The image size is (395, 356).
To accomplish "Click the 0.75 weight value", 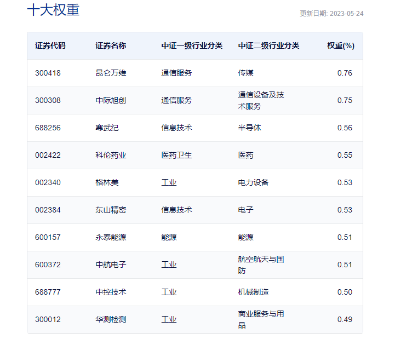I will coord(345,100).
